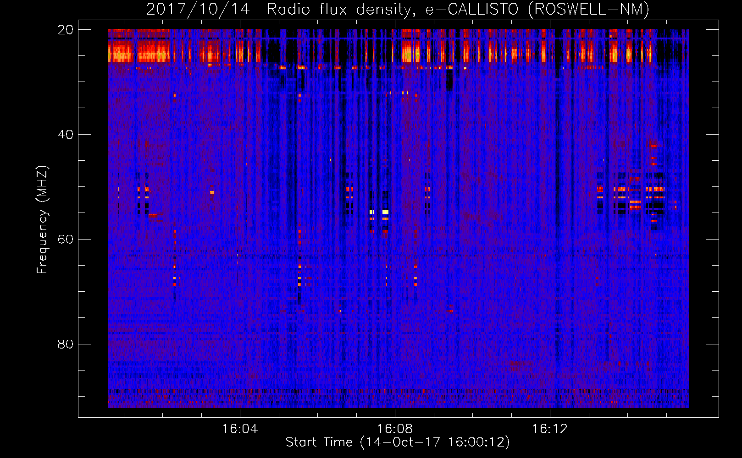
Task: Click the 'Frequency (MHZ)' axis label
Action: [42, 220]
